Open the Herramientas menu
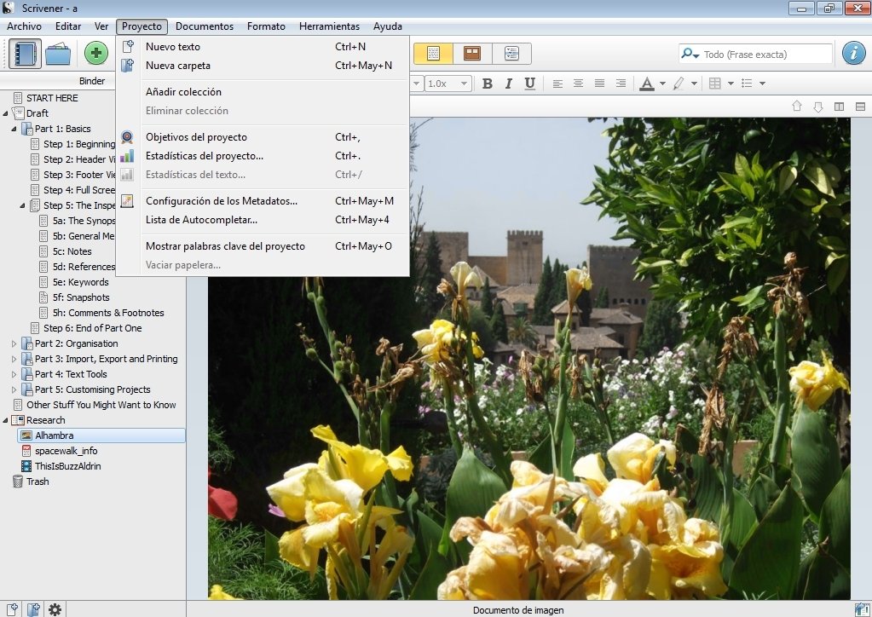Screen dimensions: 872x617 (329, 26)
